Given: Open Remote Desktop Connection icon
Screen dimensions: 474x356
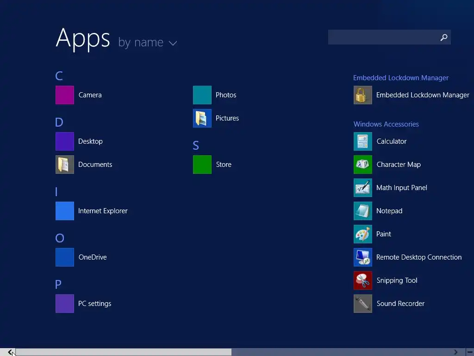Looking at the screenshot, I should click(363, 257).
